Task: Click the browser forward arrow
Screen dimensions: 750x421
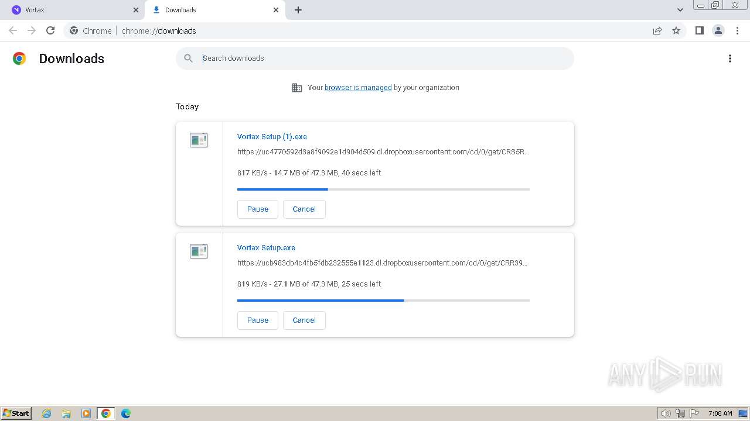Action: [x=32, y=31]
